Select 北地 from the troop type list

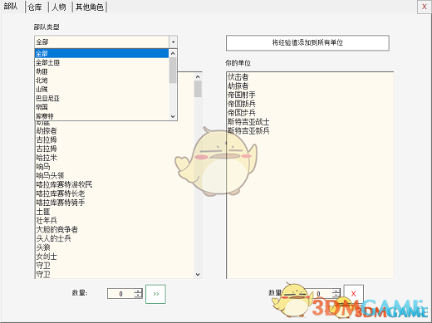101,81
